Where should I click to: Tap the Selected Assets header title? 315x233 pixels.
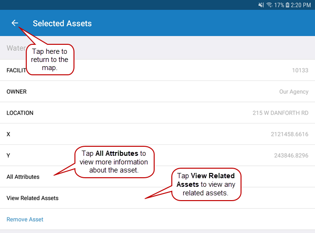tap(62, 23)
